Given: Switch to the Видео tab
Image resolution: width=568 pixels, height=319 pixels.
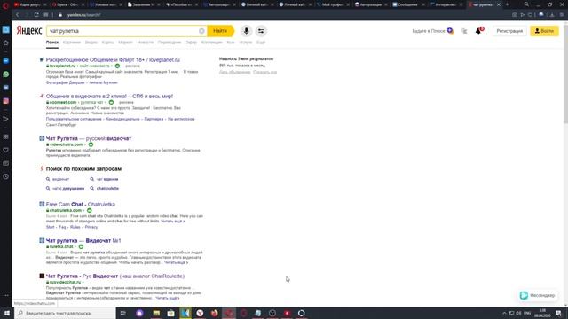Looking at the screenshot, I should pos(91,43).
